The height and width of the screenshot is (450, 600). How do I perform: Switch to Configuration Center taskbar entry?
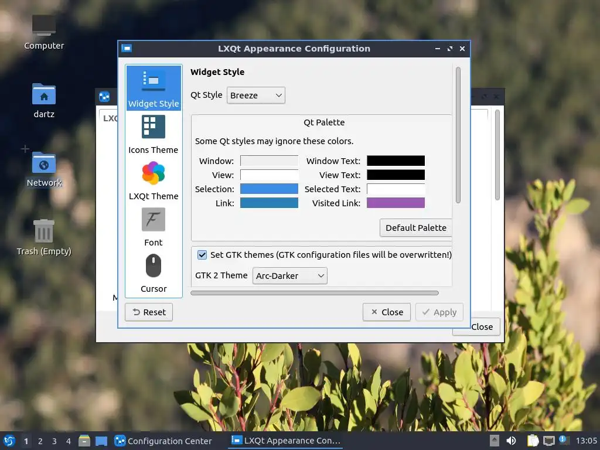pos(164,441)
